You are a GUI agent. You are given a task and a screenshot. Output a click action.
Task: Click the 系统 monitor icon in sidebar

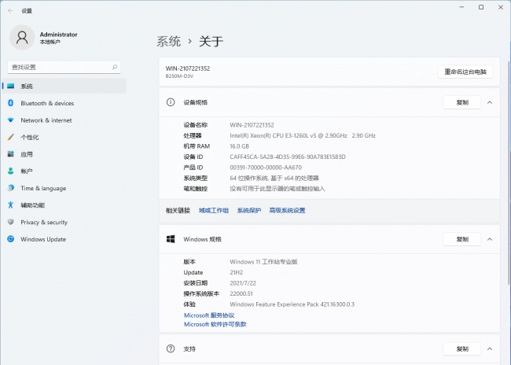(x=11, y=86)
